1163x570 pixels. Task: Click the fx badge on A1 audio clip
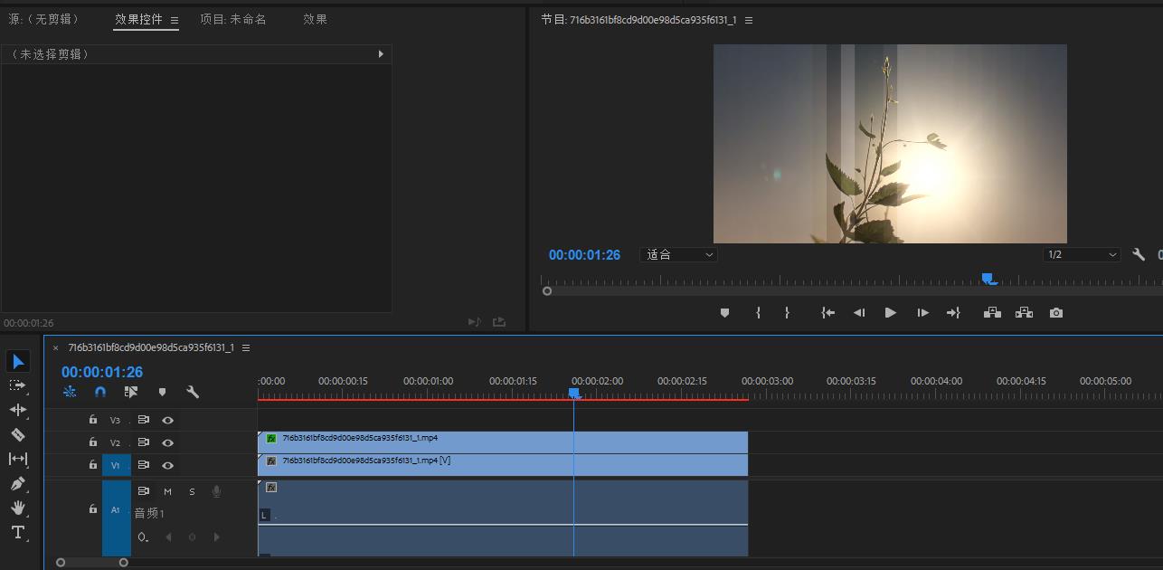(x=271, y=488)
